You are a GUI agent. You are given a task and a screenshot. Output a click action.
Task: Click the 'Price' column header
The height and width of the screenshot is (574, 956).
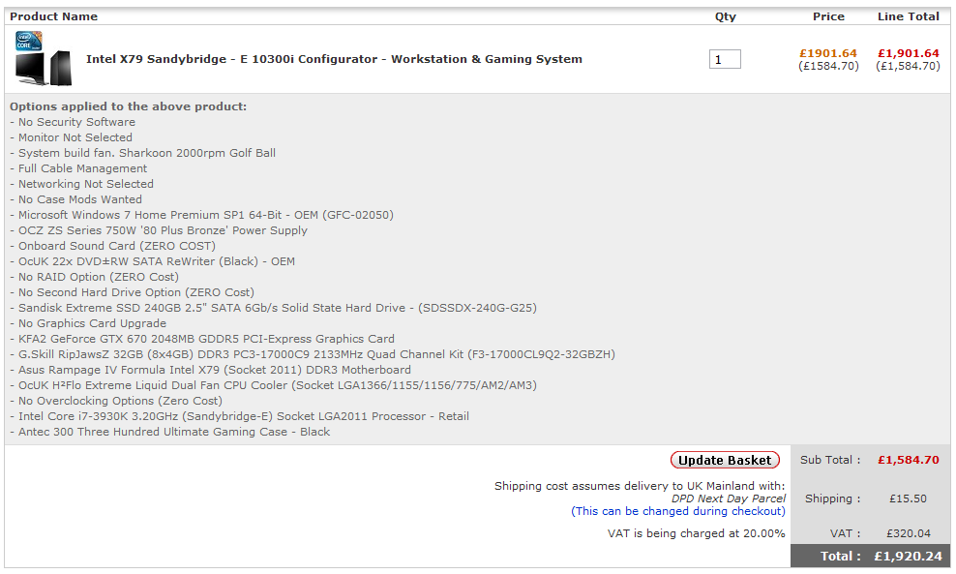828,16
